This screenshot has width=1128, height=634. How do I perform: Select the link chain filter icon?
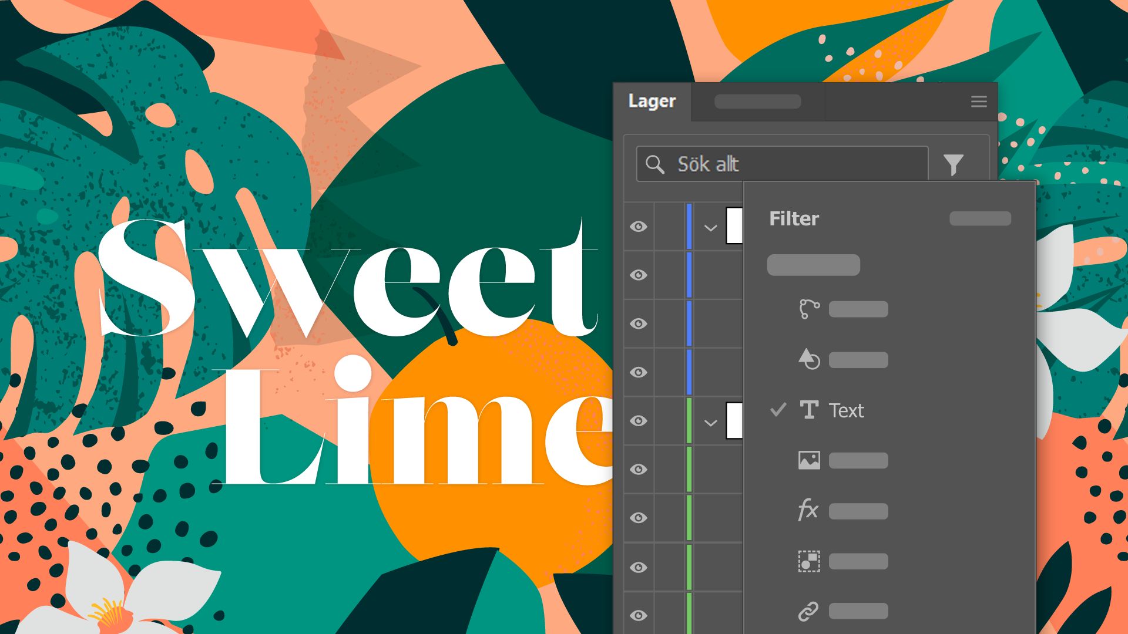pos(808,611)
